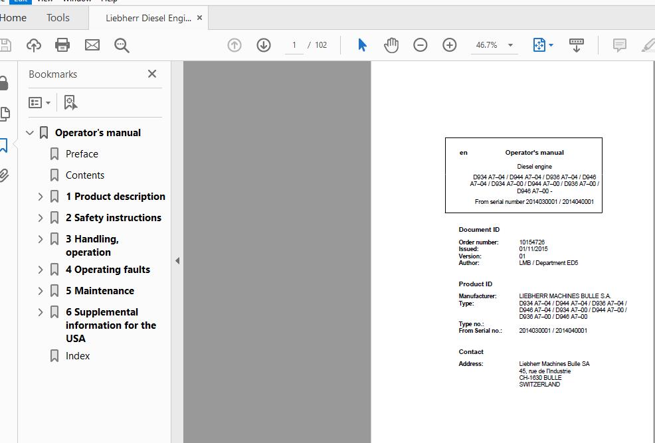The image size is (655, 443).
Task: Click LIEBHERR MACHINES BULLE S.A. text
Action: pyautogui.click(x=565, y=296)
